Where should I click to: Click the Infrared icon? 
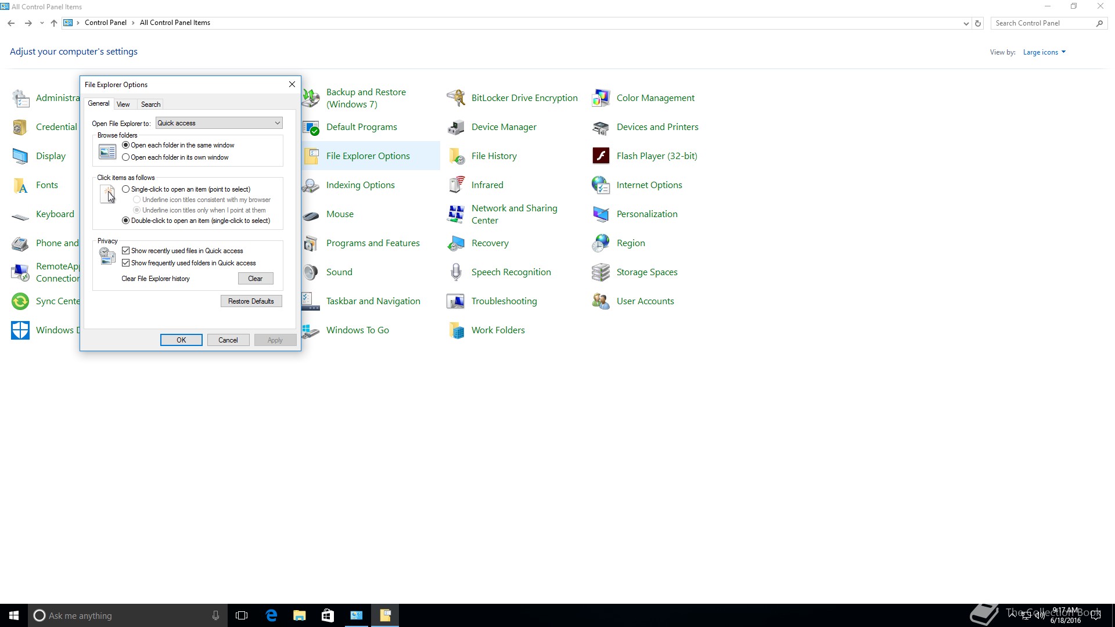coord(456,185)
